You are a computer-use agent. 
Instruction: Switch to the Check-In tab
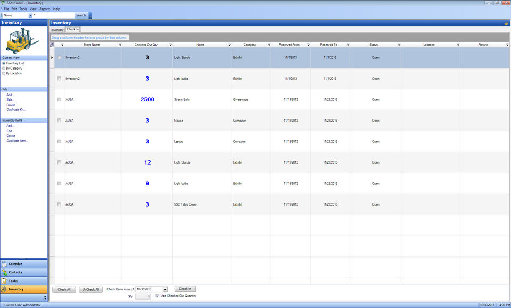click(73, 29)
